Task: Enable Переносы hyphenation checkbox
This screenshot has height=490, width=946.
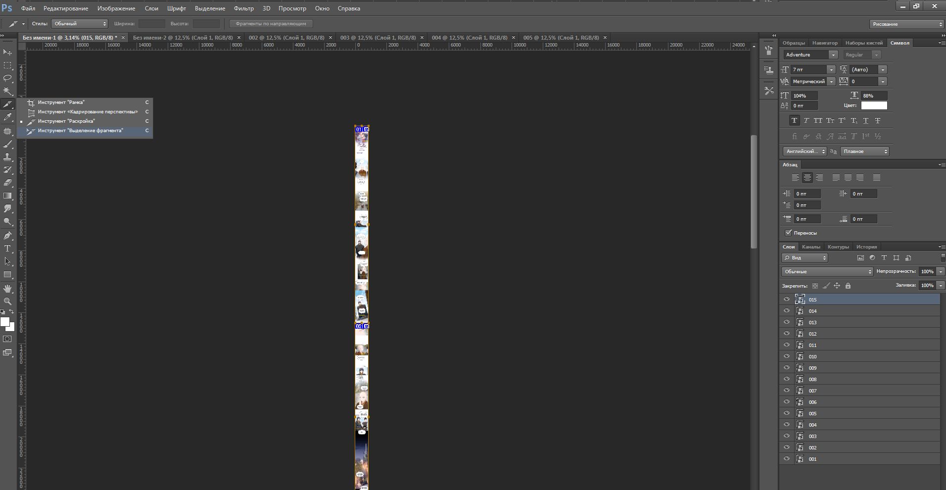Action: click(x=789, y=233)
